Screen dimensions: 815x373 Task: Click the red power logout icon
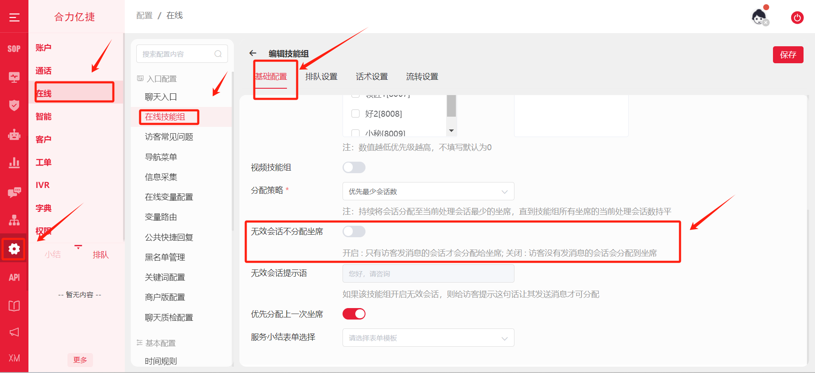(x=797, y=18)
